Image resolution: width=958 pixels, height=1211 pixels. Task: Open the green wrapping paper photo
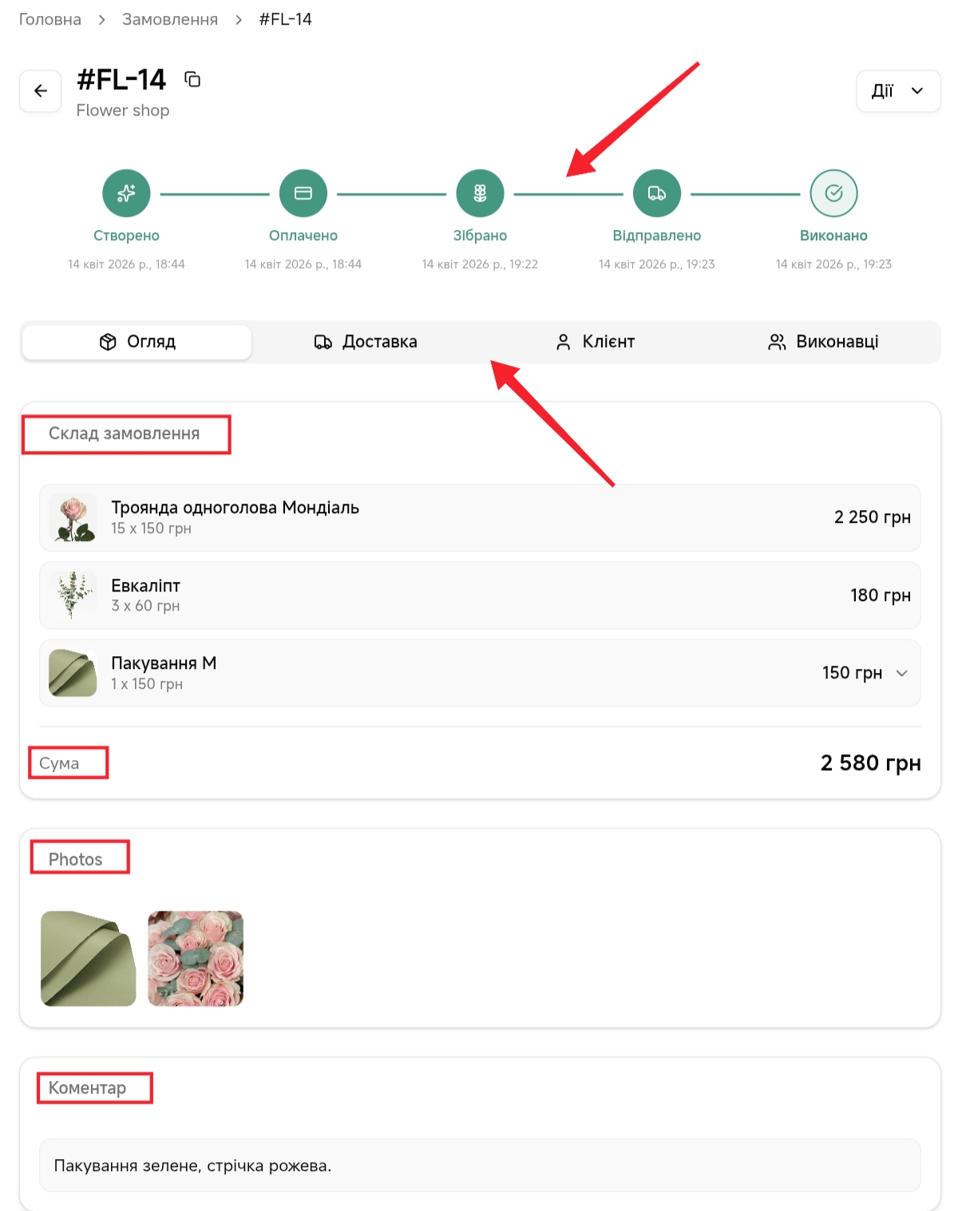click(88, 958)
